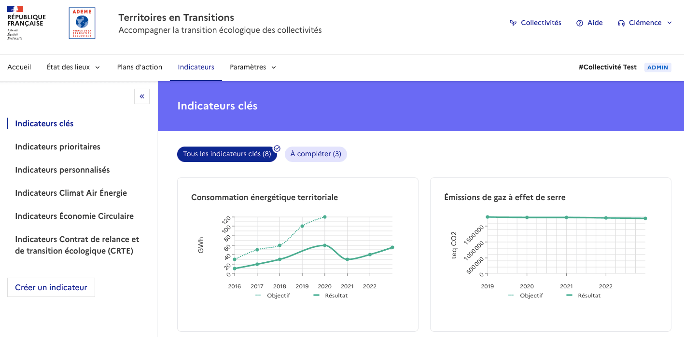This screenshot has height=337, width=684.
Task: Filter by À compléter (3)
Action: click(x=316, y=154)
